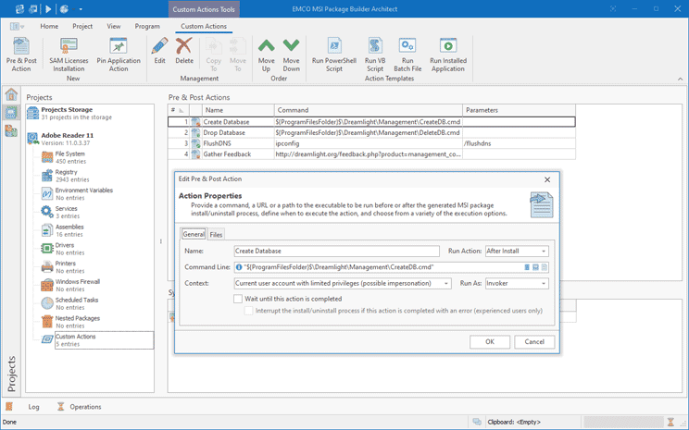Screen dimensions: 689x430
Task: Enable Wait until this action is completed
Action: (x=238, y=299)
